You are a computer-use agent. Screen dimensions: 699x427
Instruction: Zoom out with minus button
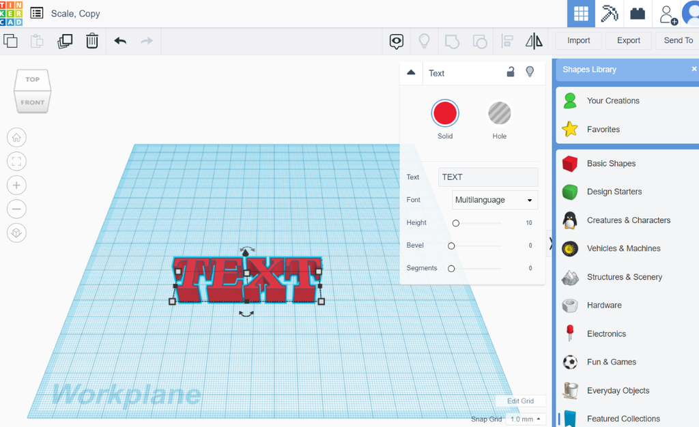[x=16, y=209]
